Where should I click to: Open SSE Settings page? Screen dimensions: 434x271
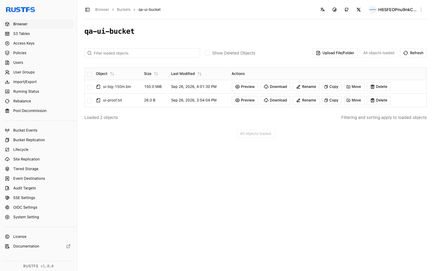click(38, 198)
